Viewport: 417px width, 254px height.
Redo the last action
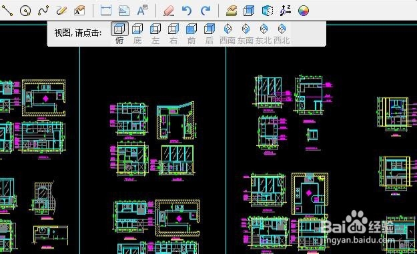205,11
